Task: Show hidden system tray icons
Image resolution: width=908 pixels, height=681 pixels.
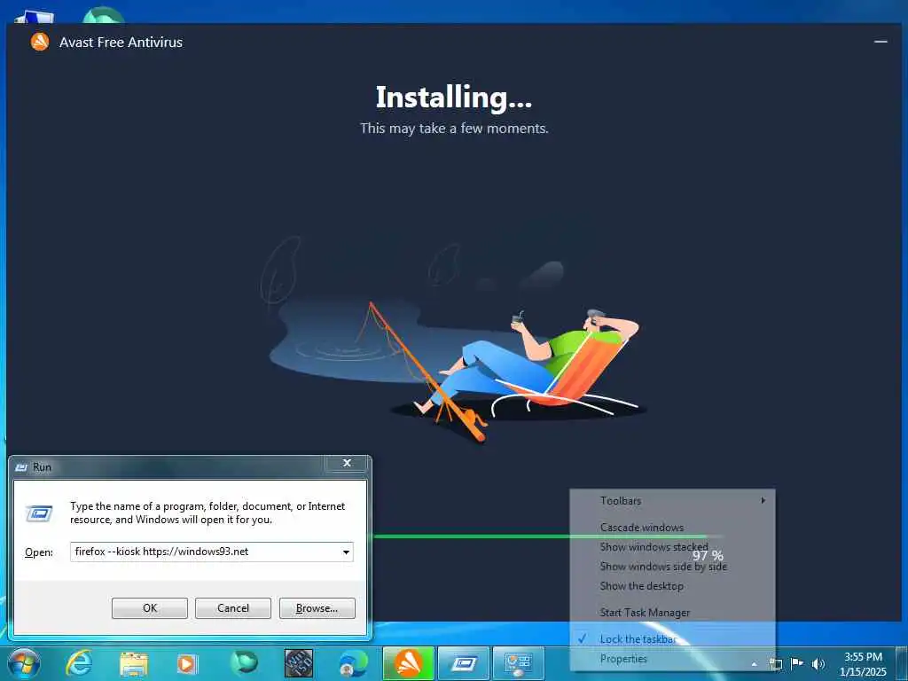Action: [754, 664]
